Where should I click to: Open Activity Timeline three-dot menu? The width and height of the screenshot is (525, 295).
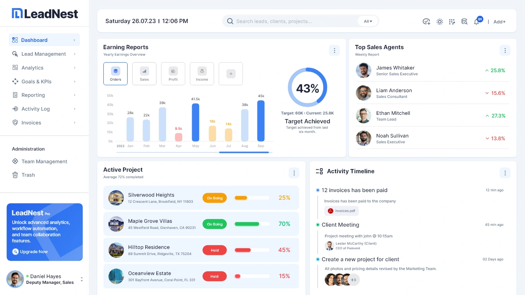click(x=505, y=173)
